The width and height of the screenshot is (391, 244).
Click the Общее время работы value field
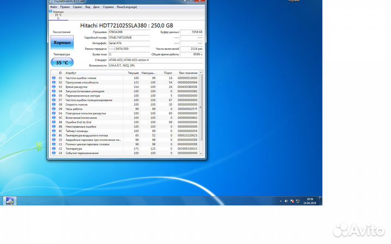tap(192, 54)
